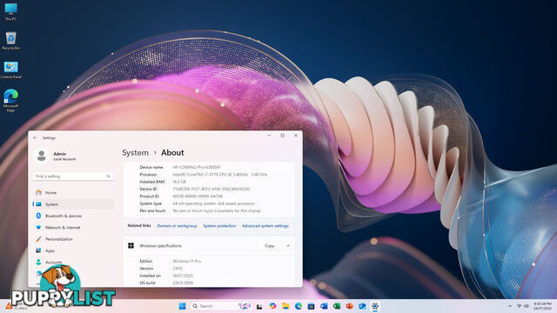Show hidden system tray icons chevron
The width and height of the screenshot is (557, 313).
[x=510, y=306]
